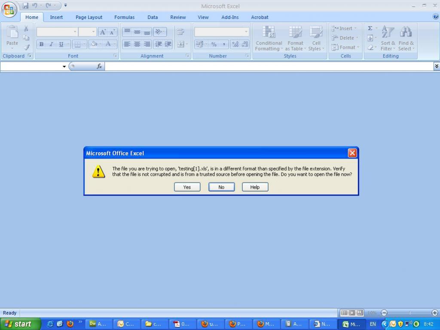Screen dimensions: 440x330
Task: Open Conditional Formatting dropdown
Action: (269, 38)
